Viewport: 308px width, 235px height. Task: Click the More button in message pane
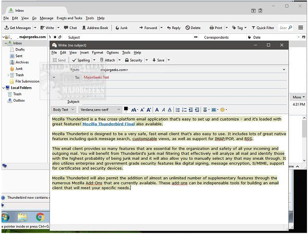point(298,97)
